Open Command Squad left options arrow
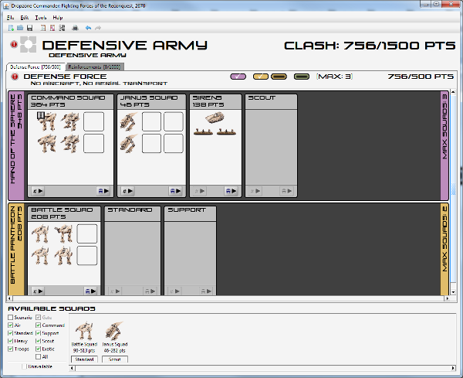The height and width of the screenshot is (378, 463). coord(38,191)
